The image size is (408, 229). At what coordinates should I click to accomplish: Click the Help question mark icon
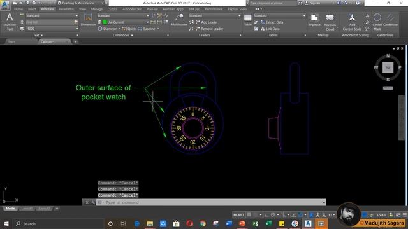pyautogui.click(x=358, y=3)
